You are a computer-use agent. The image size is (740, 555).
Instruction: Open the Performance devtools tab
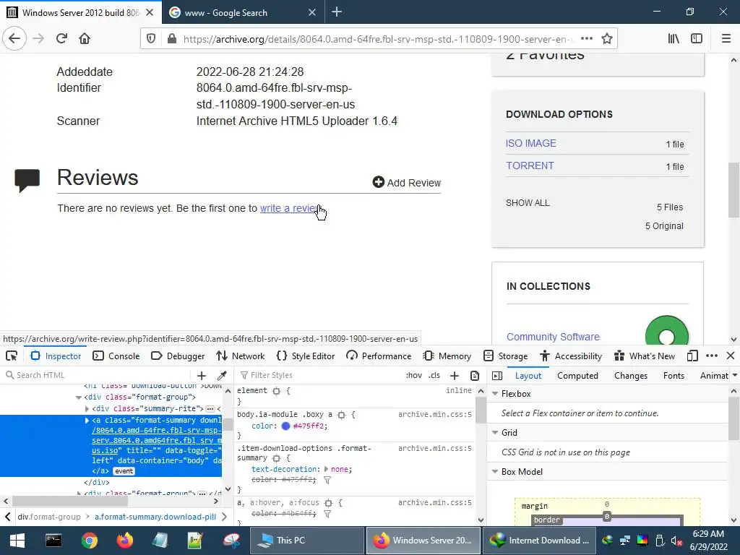(379, 356)
